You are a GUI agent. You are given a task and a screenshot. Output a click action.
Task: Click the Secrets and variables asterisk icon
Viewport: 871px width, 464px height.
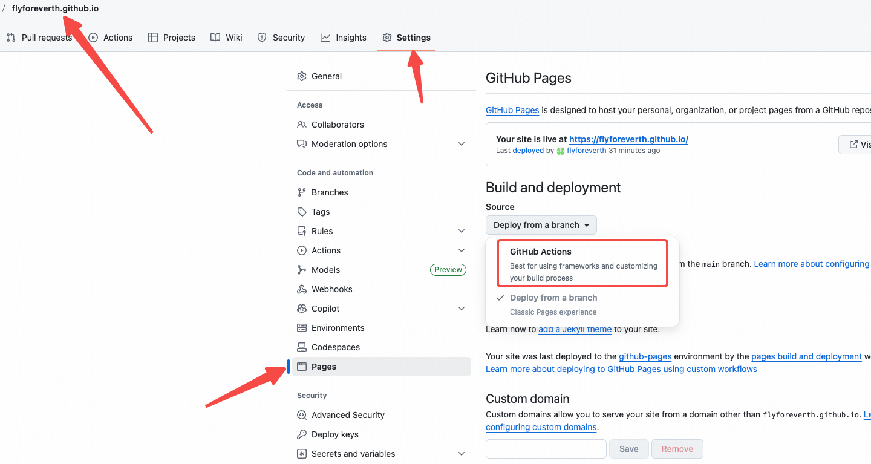302,454
